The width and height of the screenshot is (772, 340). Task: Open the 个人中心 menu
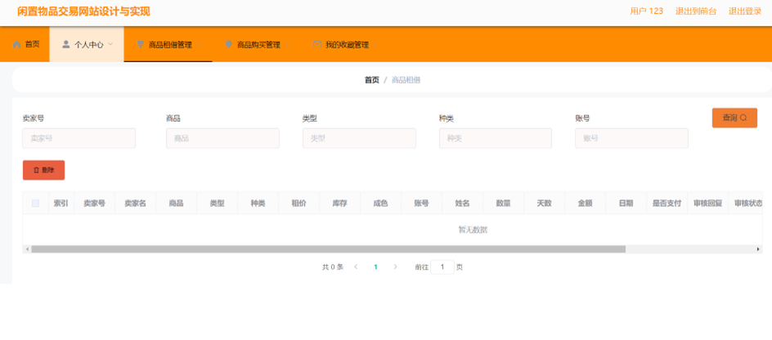click(x=87, y=44)
